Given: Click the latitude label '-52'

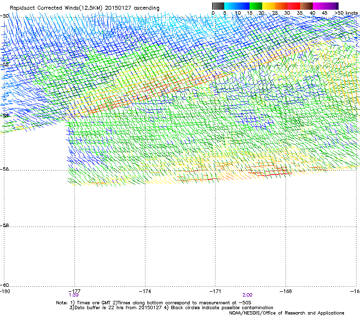Looking at the screenshot, I should [4, 65].
